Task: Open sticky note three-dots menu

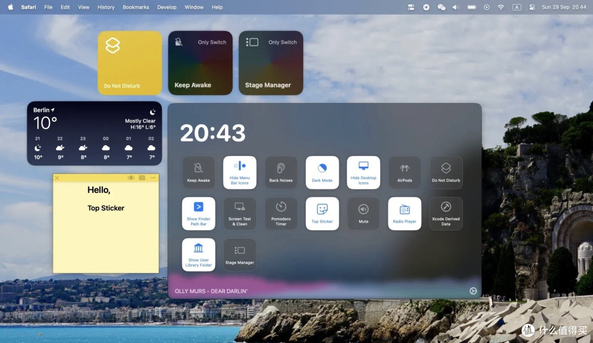Action: point(153,178)
